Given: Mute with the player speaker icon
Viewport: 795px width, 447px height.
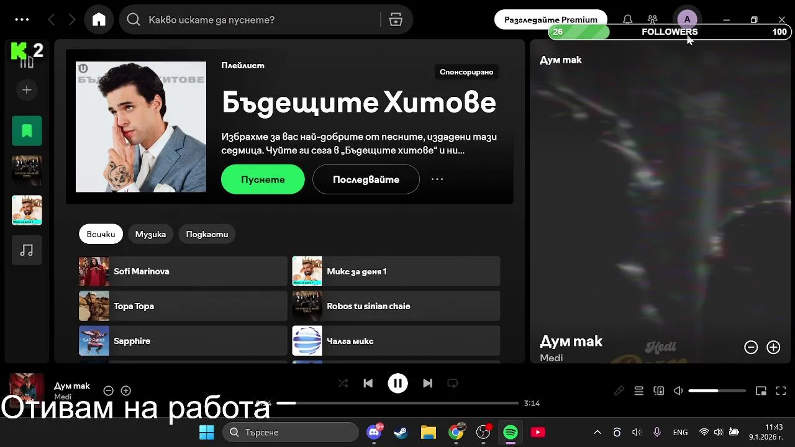Looking at the screenshot, I should 678,391.
